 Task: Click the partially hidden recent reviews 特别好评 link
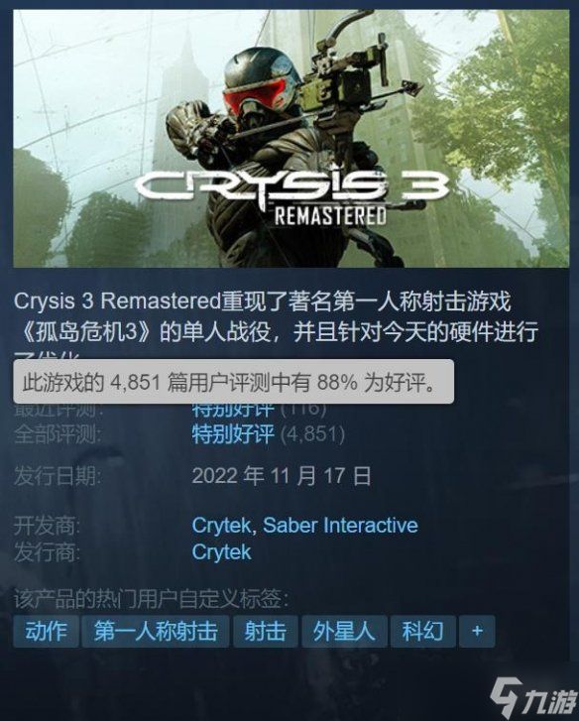click(233, 410)
